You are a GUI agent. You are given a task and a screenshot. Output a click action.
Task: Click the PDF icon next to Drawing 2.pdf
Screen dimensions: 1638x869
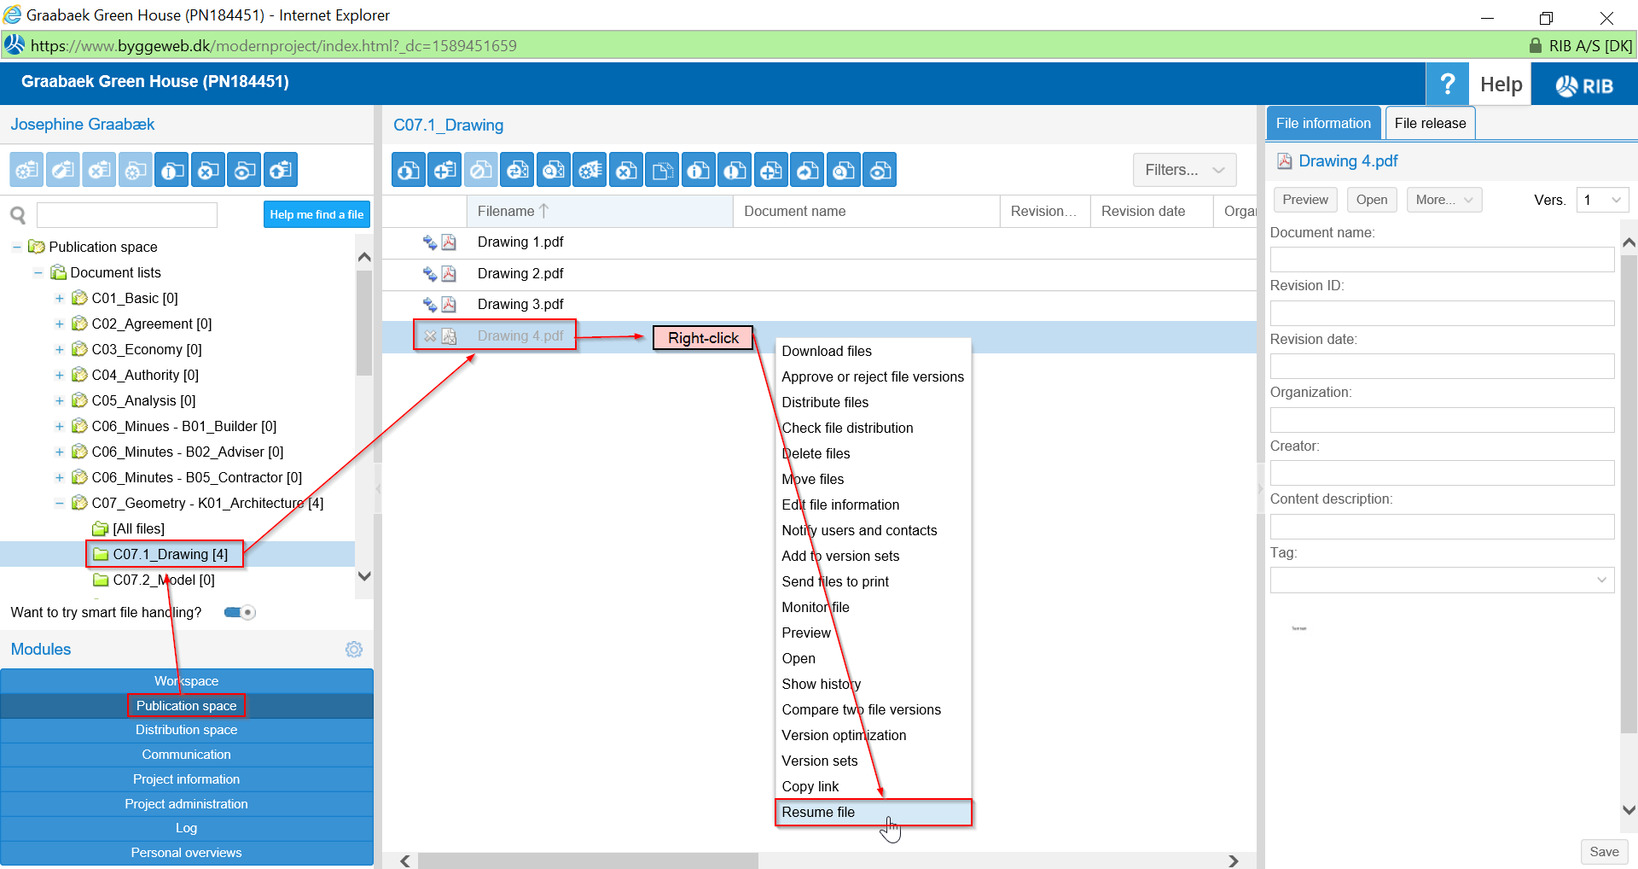449,274
